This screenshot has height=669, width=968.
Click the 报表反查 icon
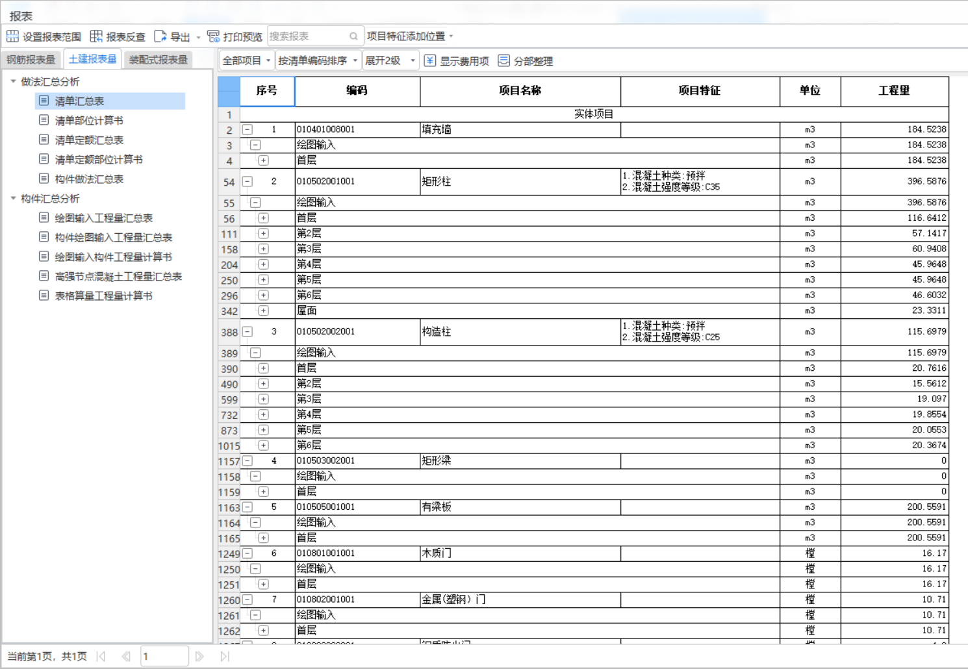coord(96,36)
